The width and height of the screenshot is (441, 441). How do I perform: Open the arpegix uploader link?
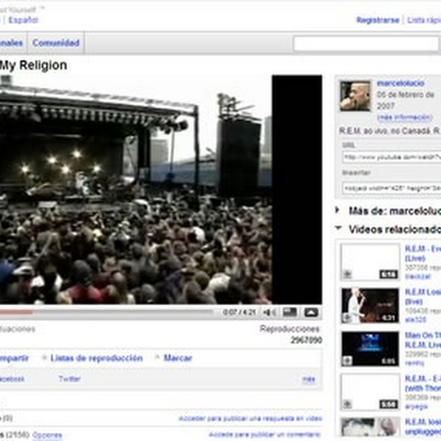pyautogui.click(x=416, y=406)
